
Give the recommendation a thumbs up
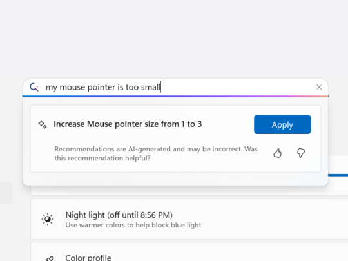pyautogui.click(x=277, y=153)
